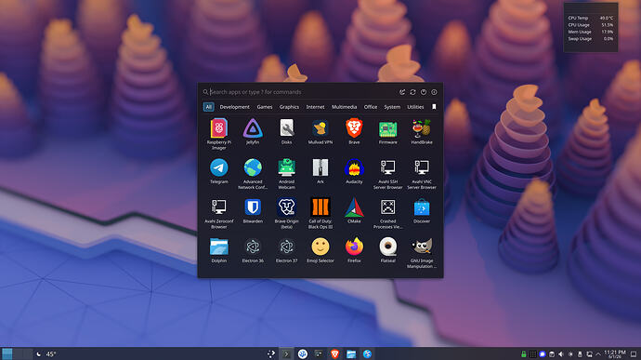Launch Bitwarden
Image resolution: width=641 pixels, height=360 pixels.
(253, 211)
